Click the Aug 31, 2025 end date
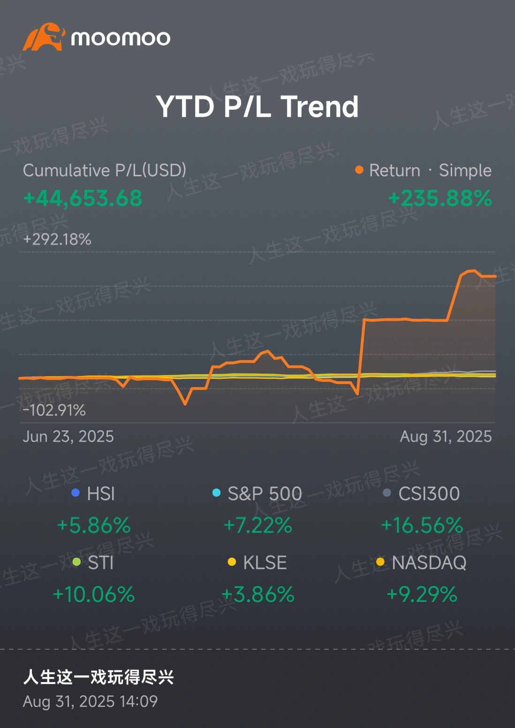This screenshot has height=728, width=515. pyautogui.click(x=446, y=437)
